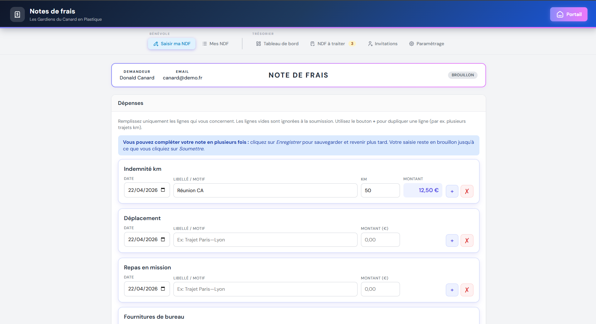Duplicate the Indemnité km line with + button
The image size is (596, 324).
click(x=452, y=191)
